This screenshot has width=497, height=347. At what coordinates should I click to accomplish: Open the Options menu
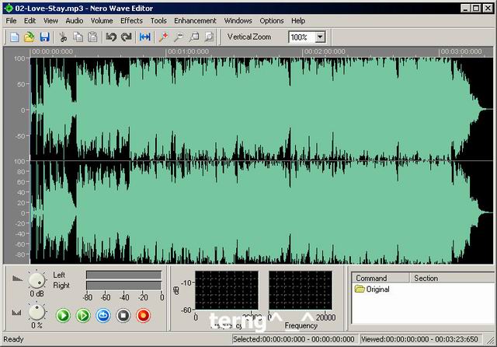click(x=272, y=21)
